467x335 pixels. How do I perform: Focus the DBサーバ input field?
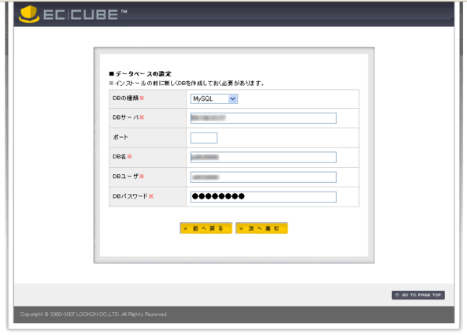(x=264, y=118)
